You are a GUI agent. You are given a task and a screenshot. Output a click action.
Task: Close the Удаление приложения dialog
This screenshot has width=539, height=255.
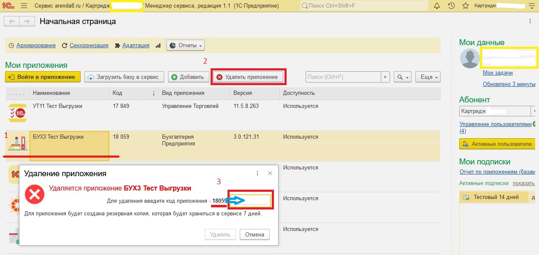(x=270, y=173)
